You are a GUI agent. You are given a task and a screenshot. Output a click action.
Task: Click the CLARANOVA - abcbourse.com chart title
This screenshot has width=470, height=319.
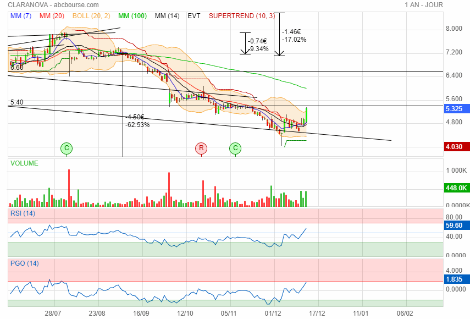pyautogui.click(x=53, y=5)
